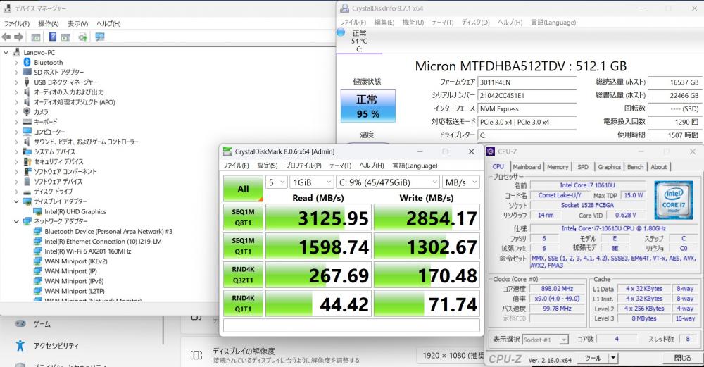
Task: Click the accessibility (アクセシビリティ) settings icon
Action: 20,345
